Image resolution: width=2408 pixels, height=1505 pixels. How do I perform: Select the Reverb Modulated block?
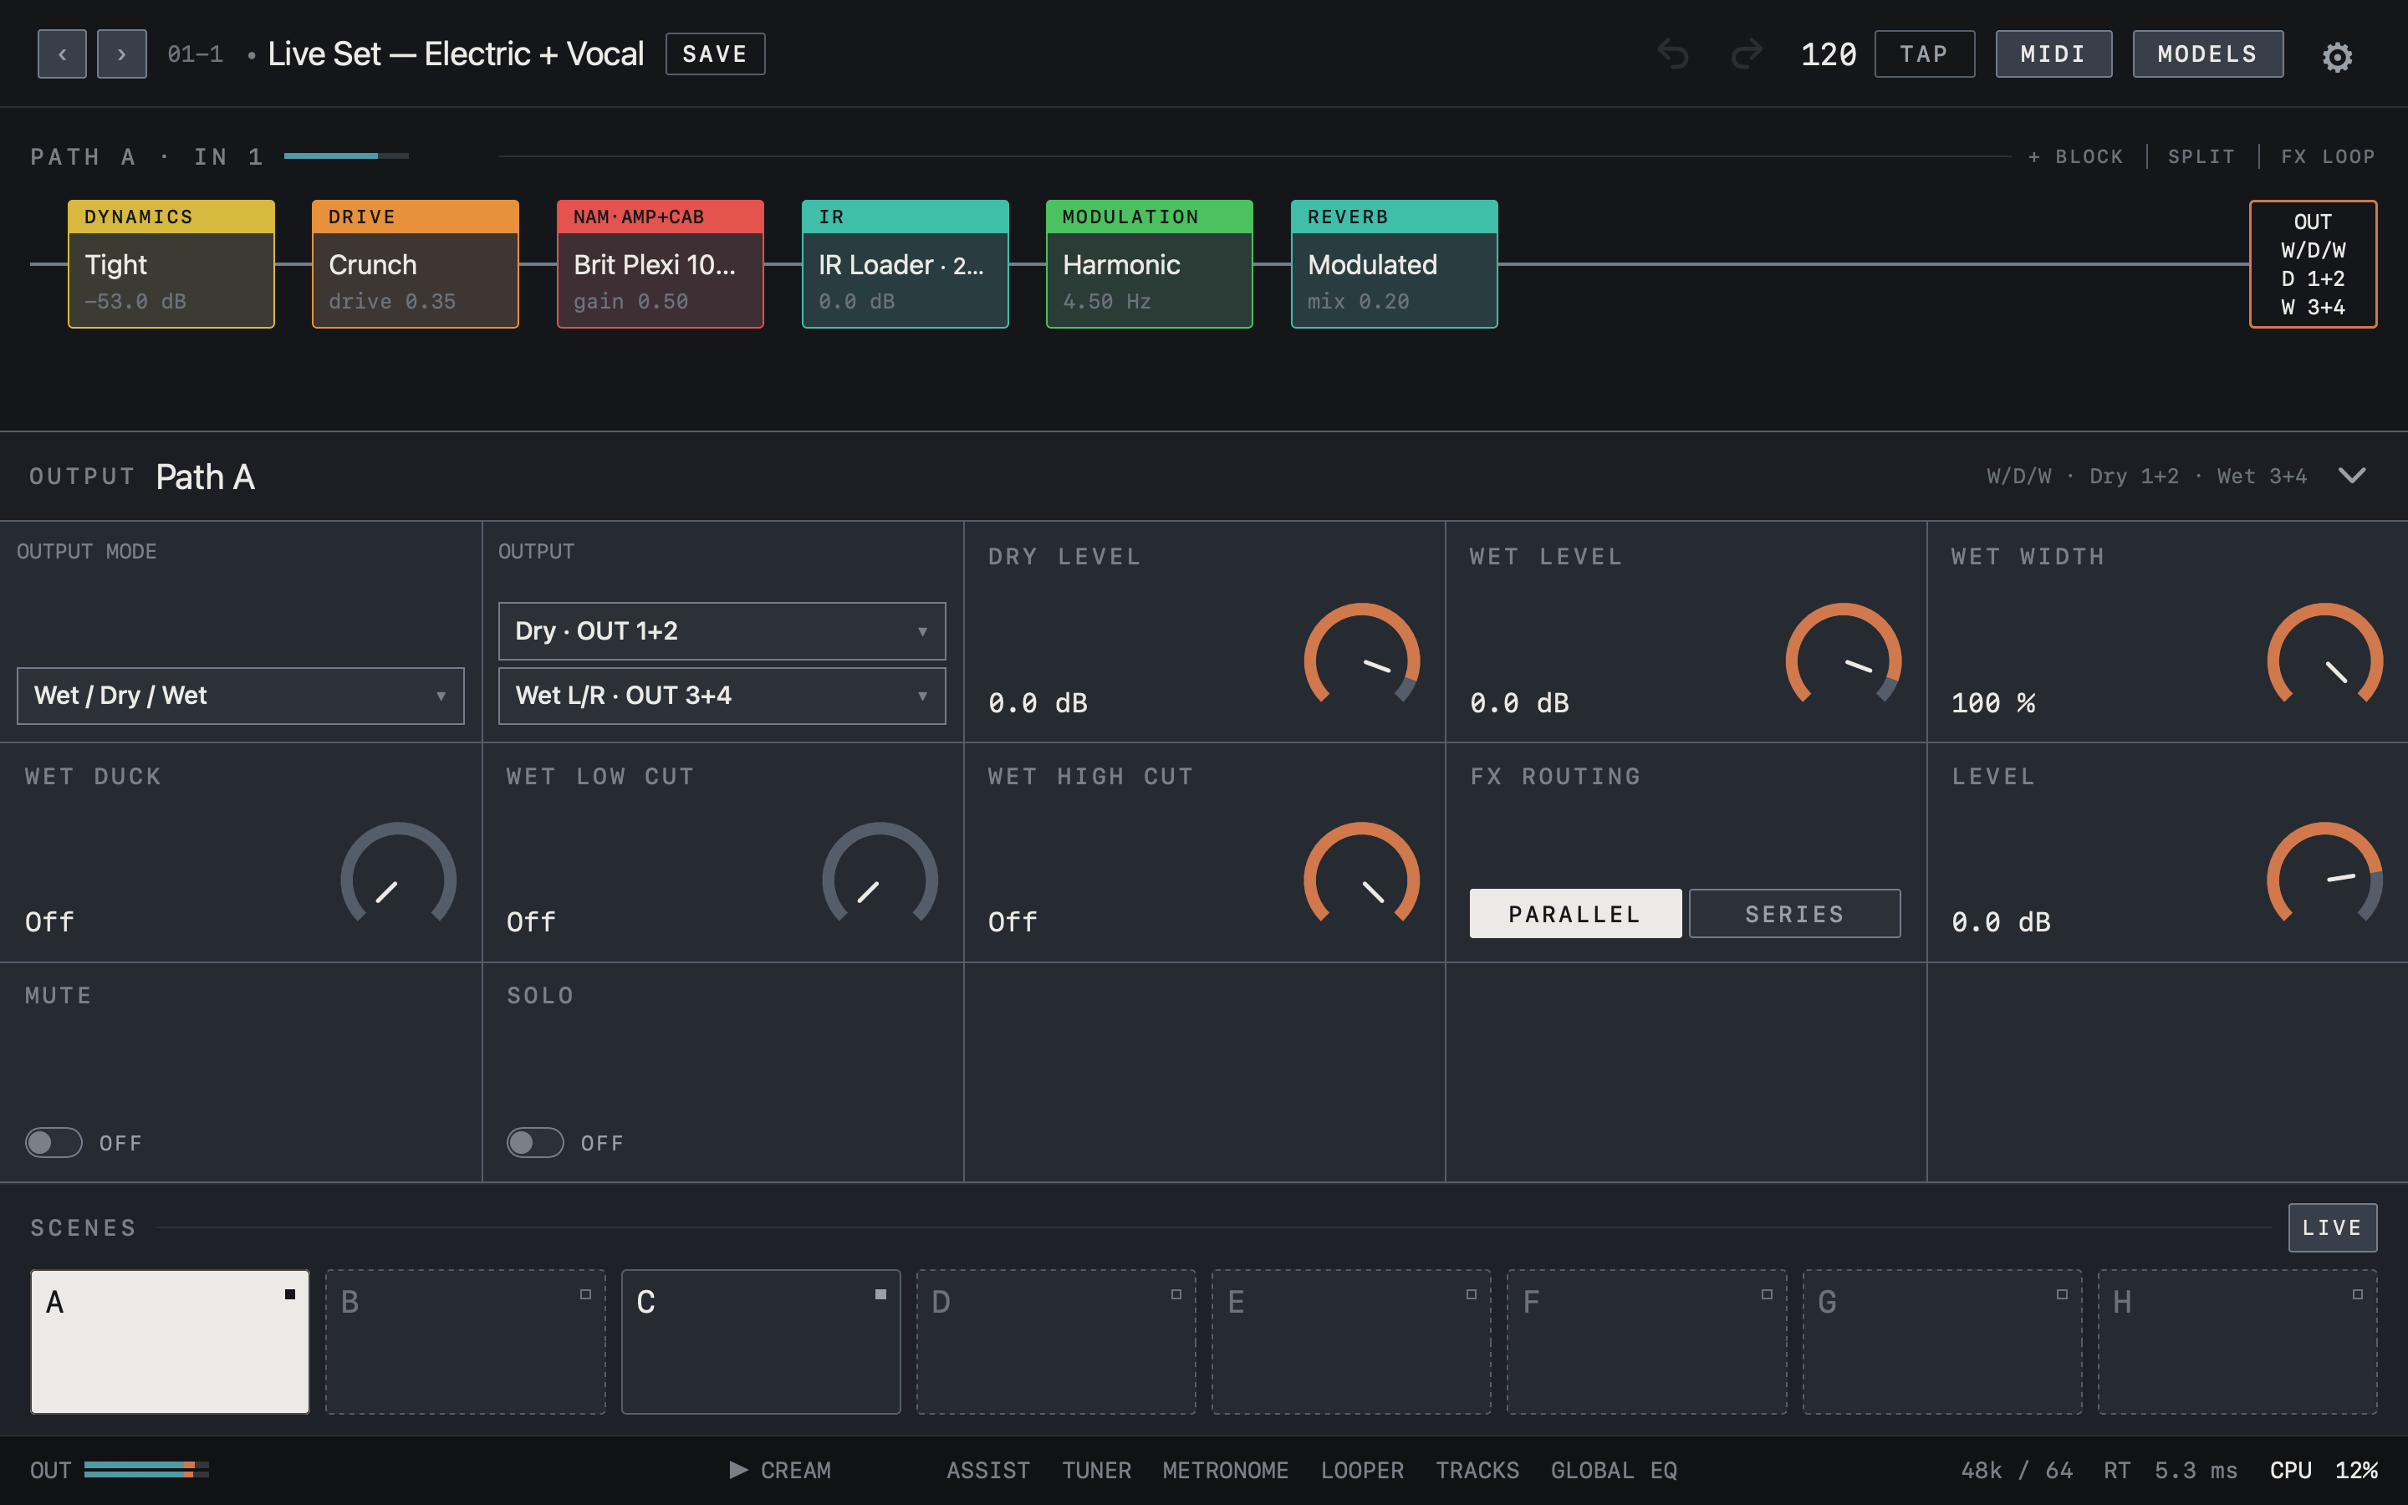coord(1394,263)
